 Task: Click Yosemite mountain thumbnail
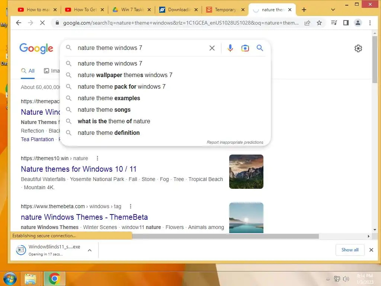coord(246,172)
